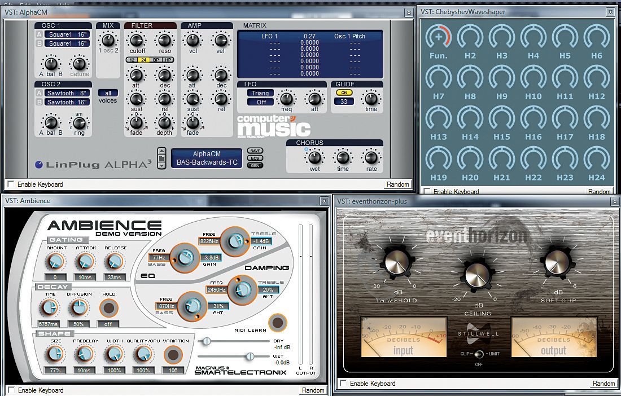Image resolution: width=621 pixels, height=396 pixels.
Task: Click Random on the ChebyshevWaveshaper panel
Action: pyautogui.click(x=600, y=191)
